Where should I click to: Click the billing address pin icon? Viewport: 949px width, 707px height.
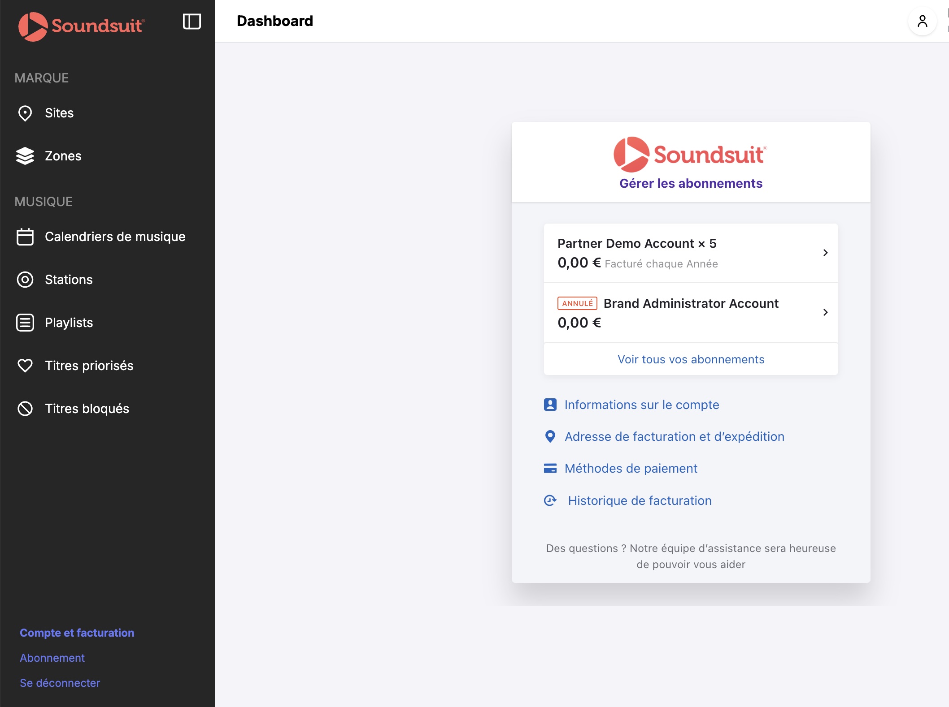click(x=550, y=436)
